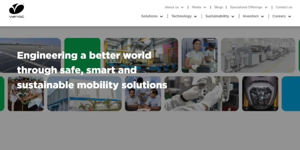Expand Specialised Offerings chevron arrow
Image resolution: width=300 pixels, height=150 pixels.
coord(266,7)
